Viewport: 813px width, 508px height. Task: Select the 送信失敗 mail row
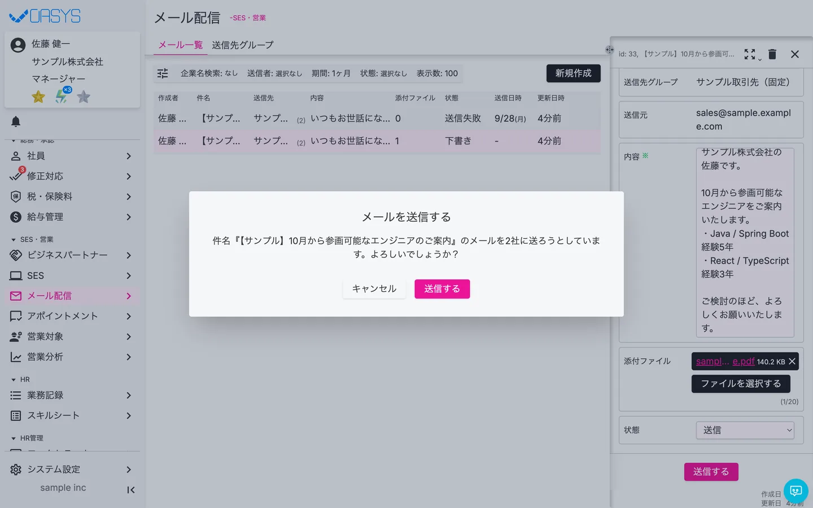(377, 119)
